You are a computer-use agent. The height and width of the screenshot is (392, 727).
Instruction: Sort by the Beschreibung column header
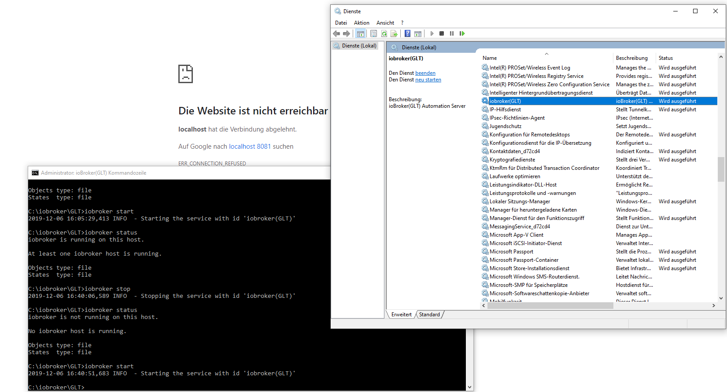[x=634, y=58]
